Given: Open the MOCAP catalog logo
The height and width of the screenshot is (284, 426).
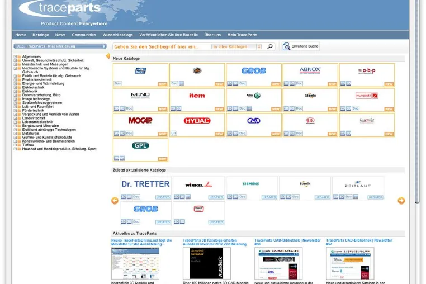Looking at the screenshot, I should coord(140,120).
